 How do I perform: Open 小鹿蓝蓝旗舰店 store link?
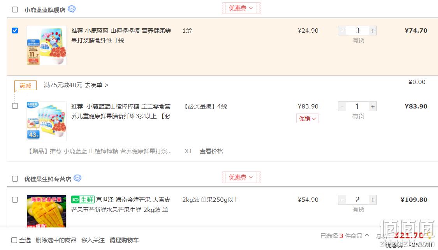[x=45, y=10]
